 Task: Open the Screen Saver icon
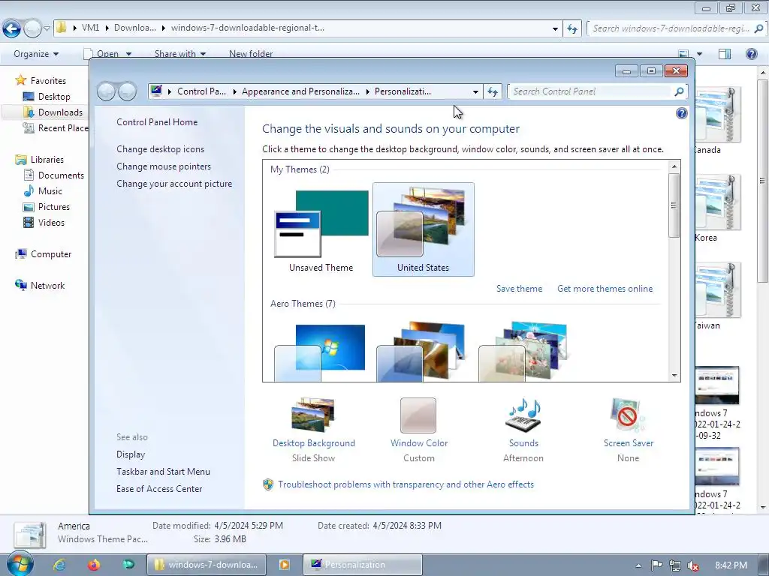[628, 415]
